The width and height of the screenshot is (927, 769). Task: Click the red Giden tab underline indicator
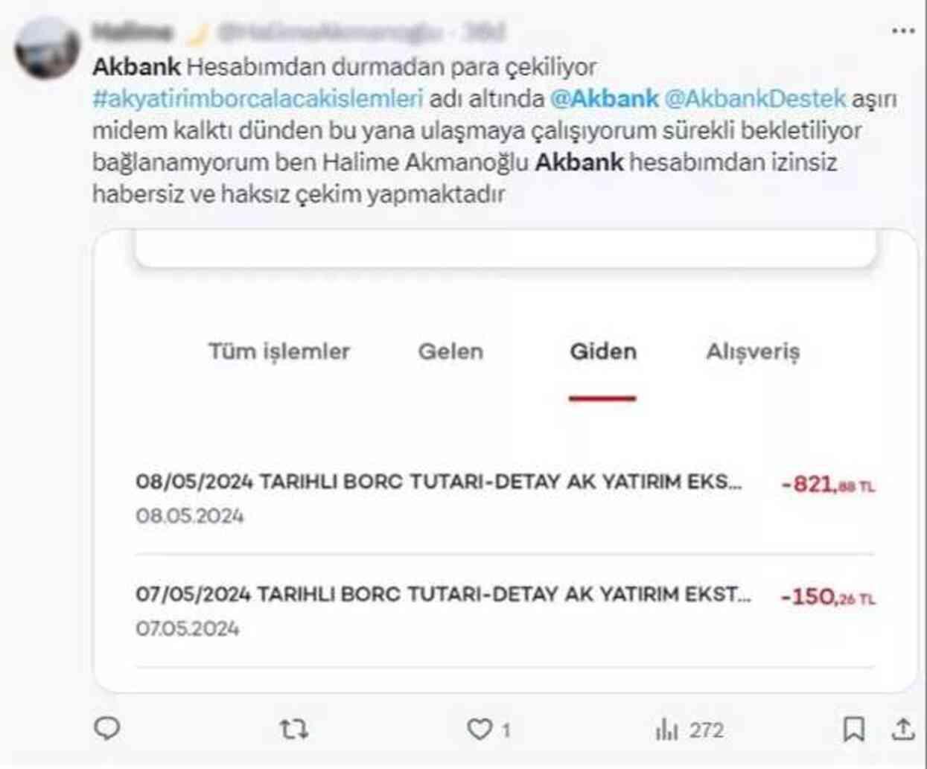coord(604,398)
